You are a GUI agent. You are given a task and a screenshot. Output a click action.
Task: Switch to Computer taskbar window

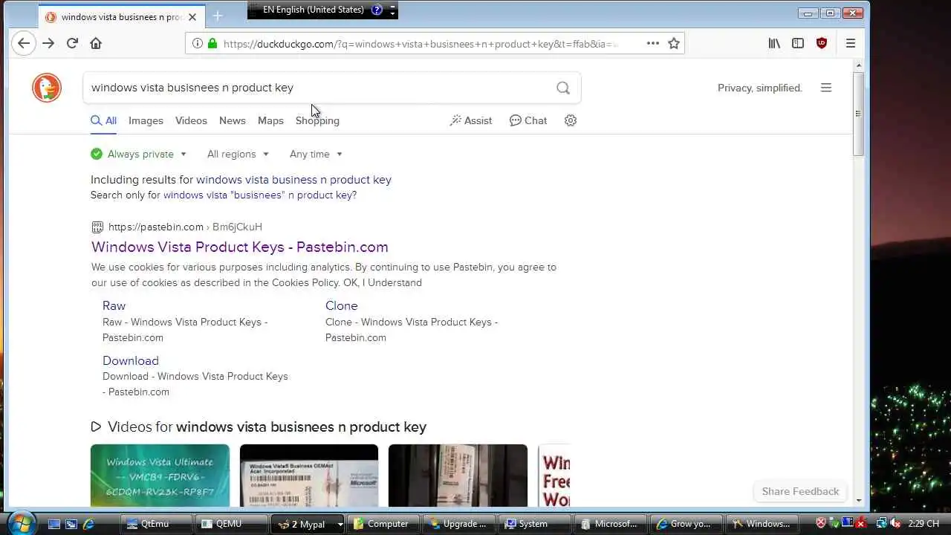pos(382,524)
